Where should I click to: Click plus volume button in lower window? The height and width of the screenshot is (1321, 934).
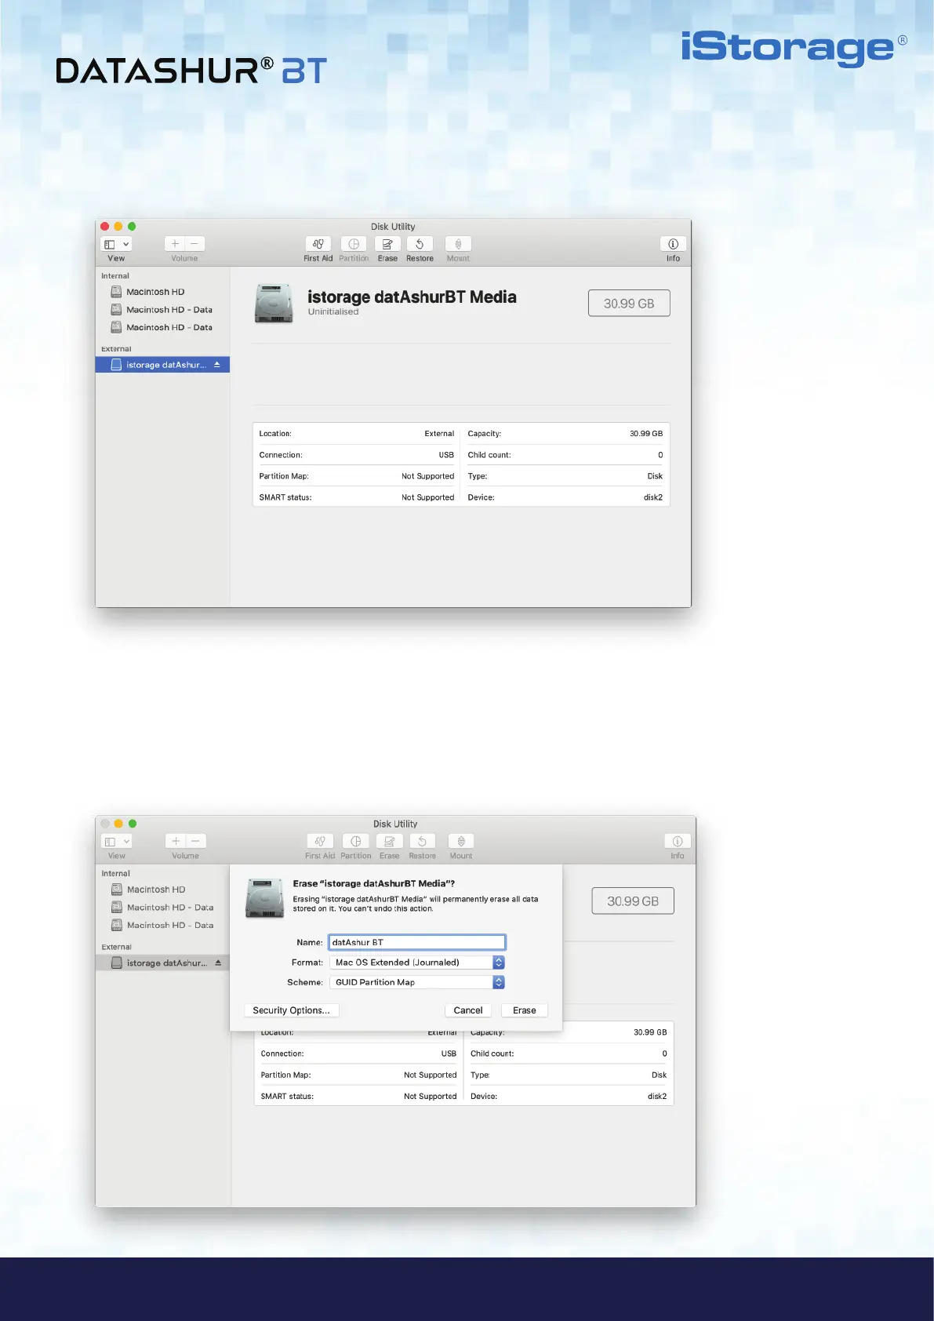[176, 841]
